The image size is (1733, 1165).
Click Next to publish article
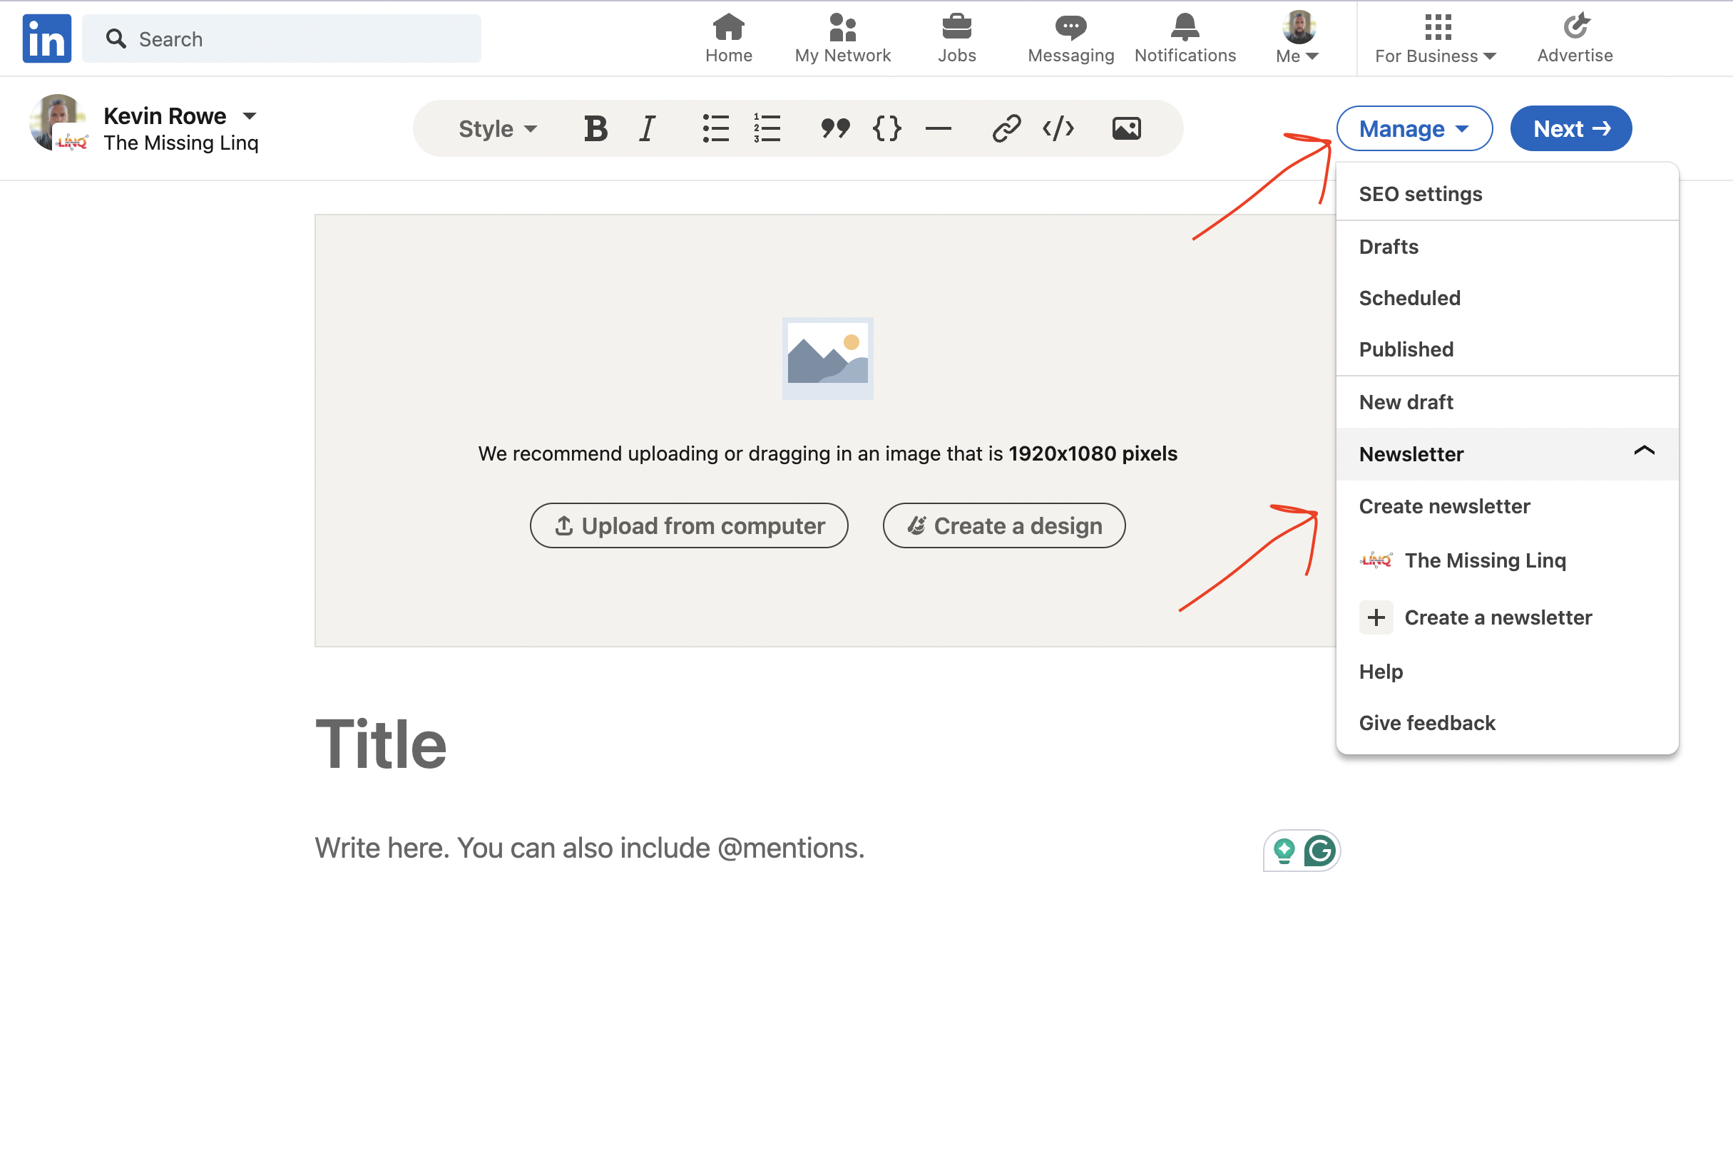tap(1570, 128)
